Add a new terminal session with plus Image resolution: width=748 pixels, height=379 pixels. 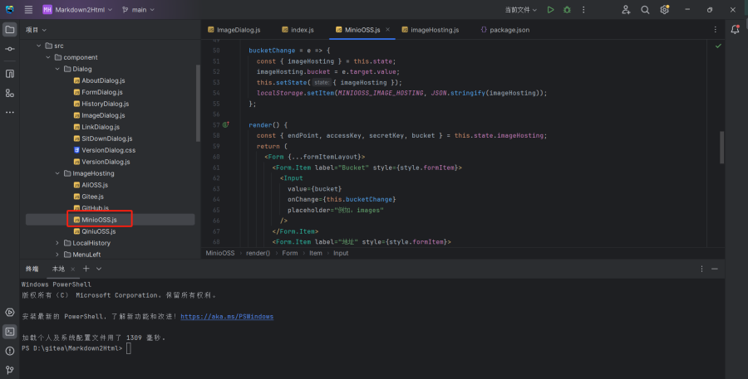tap(86, 269)
